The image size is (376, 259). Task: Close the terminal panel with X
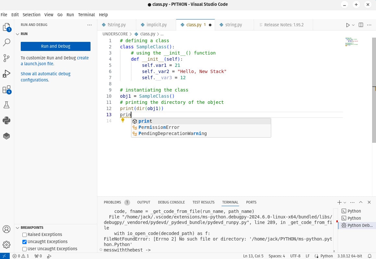point(369,203)
